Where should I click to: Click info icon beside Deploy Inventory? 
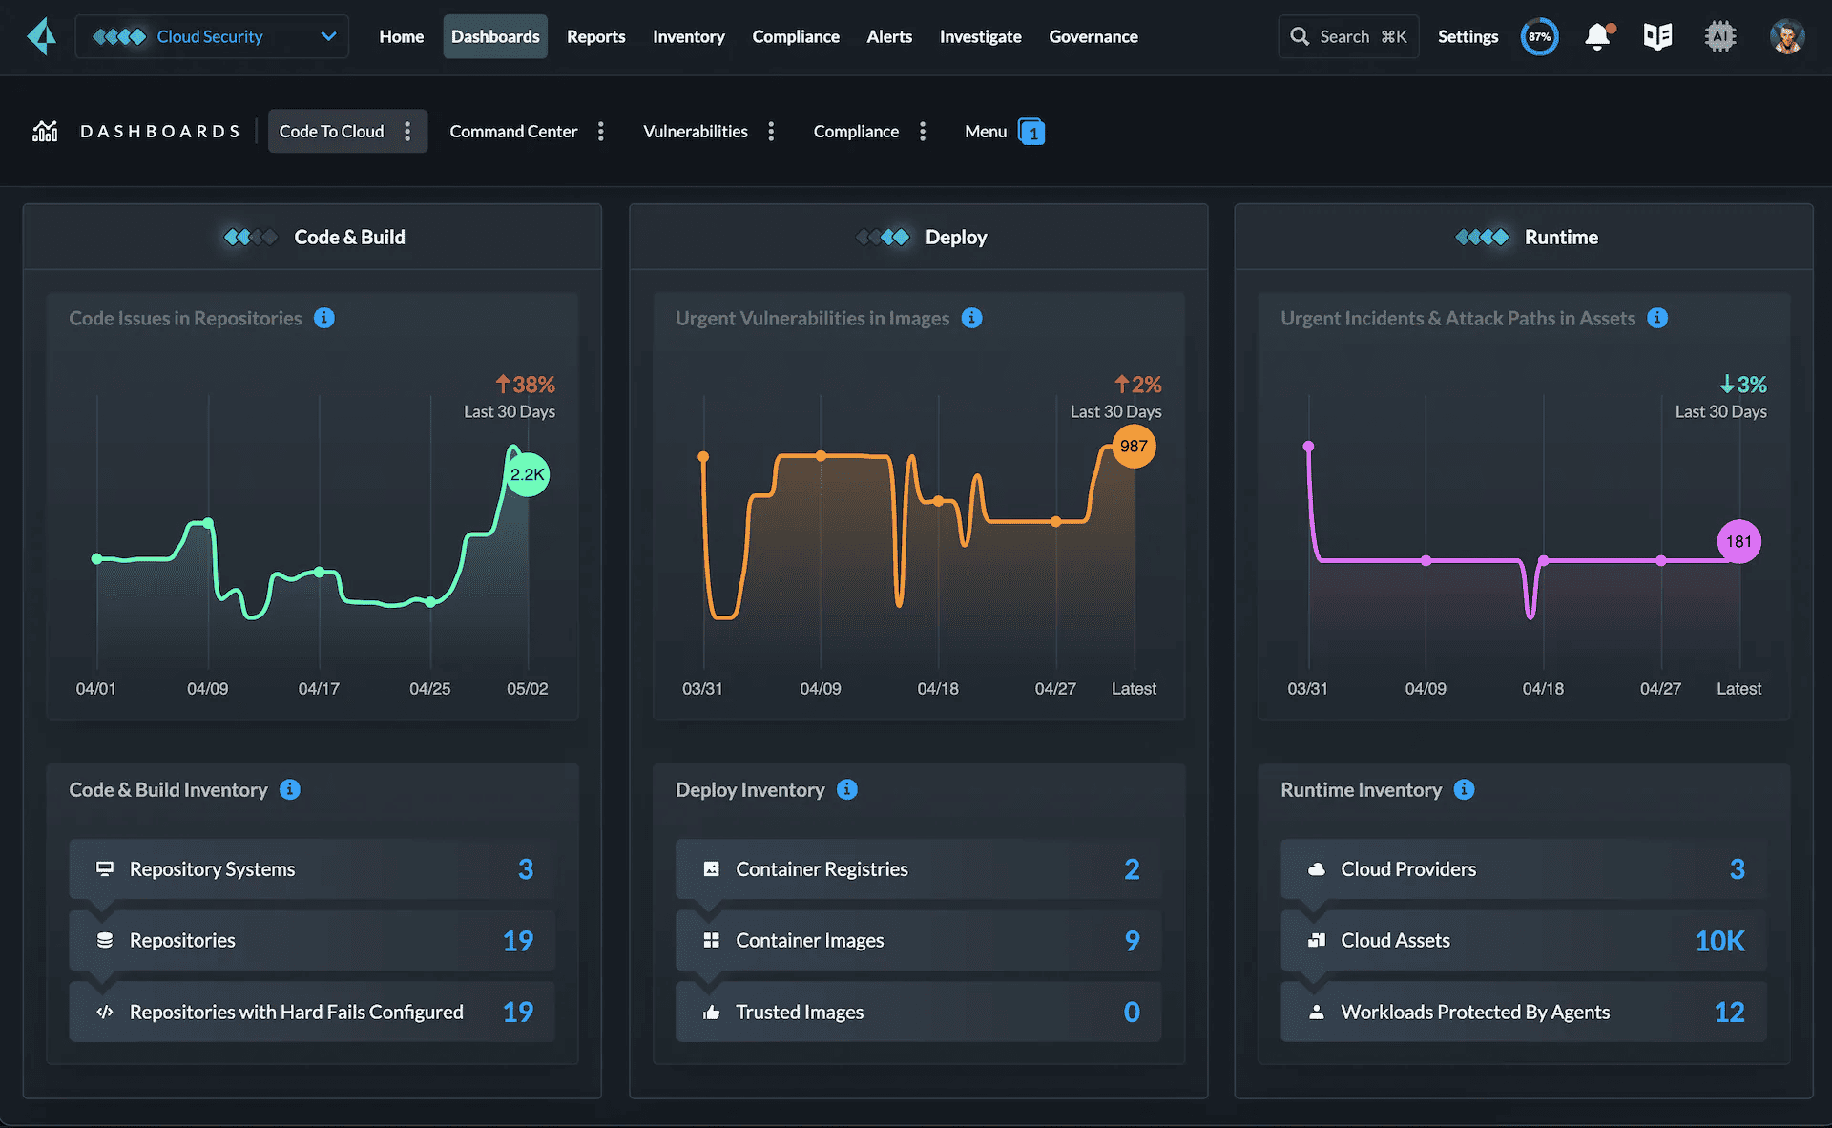point(847,789)
